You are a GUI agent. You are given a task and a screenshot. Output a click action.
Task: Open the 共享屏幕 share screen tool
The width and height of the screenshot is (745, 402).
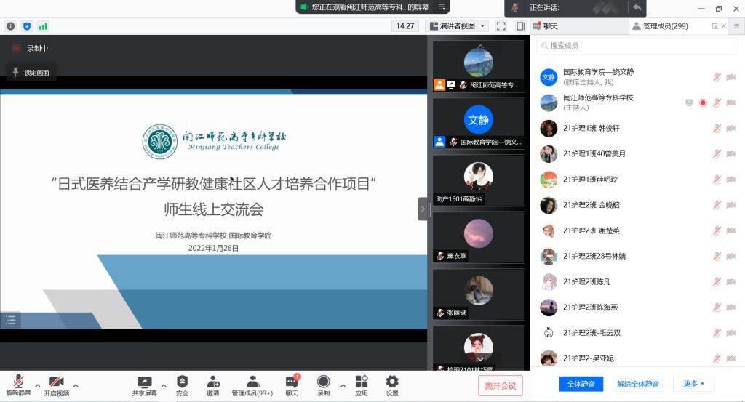pyautogui.click(x=144, y=382)
